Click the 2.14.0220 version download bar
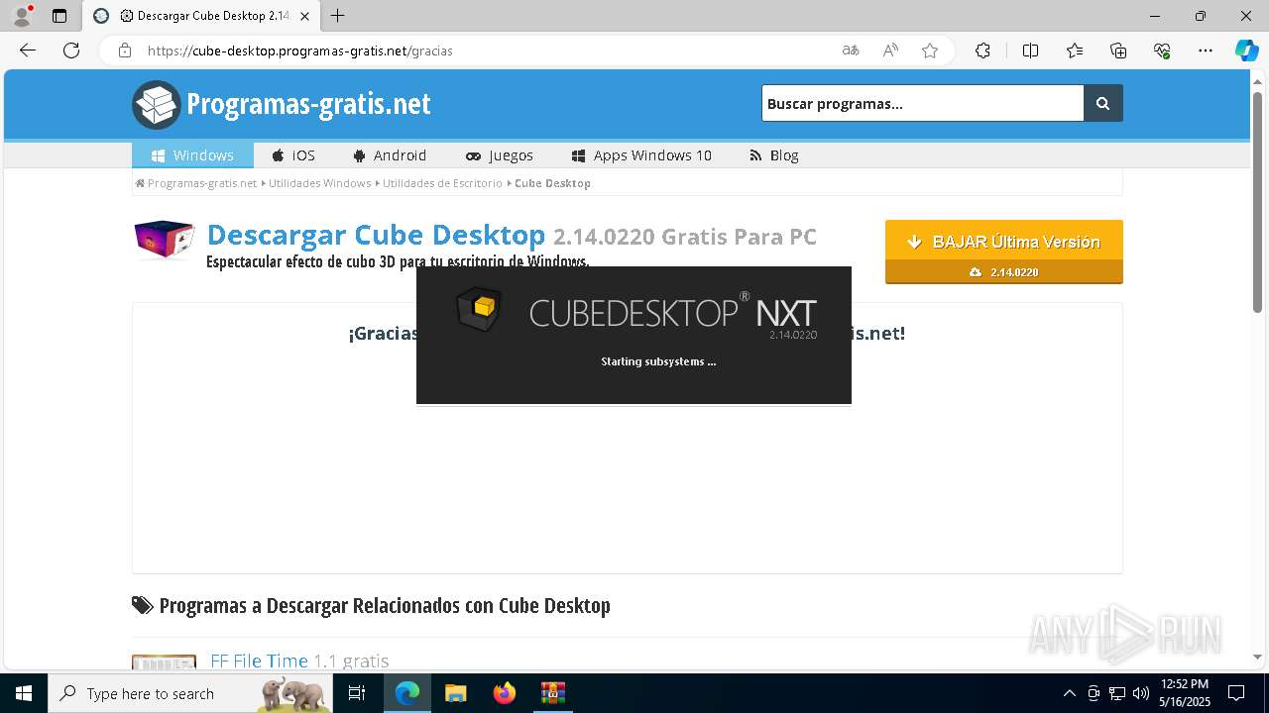Image resolution: width=1269 pixels, height=713 pixels. [1004, 272]
